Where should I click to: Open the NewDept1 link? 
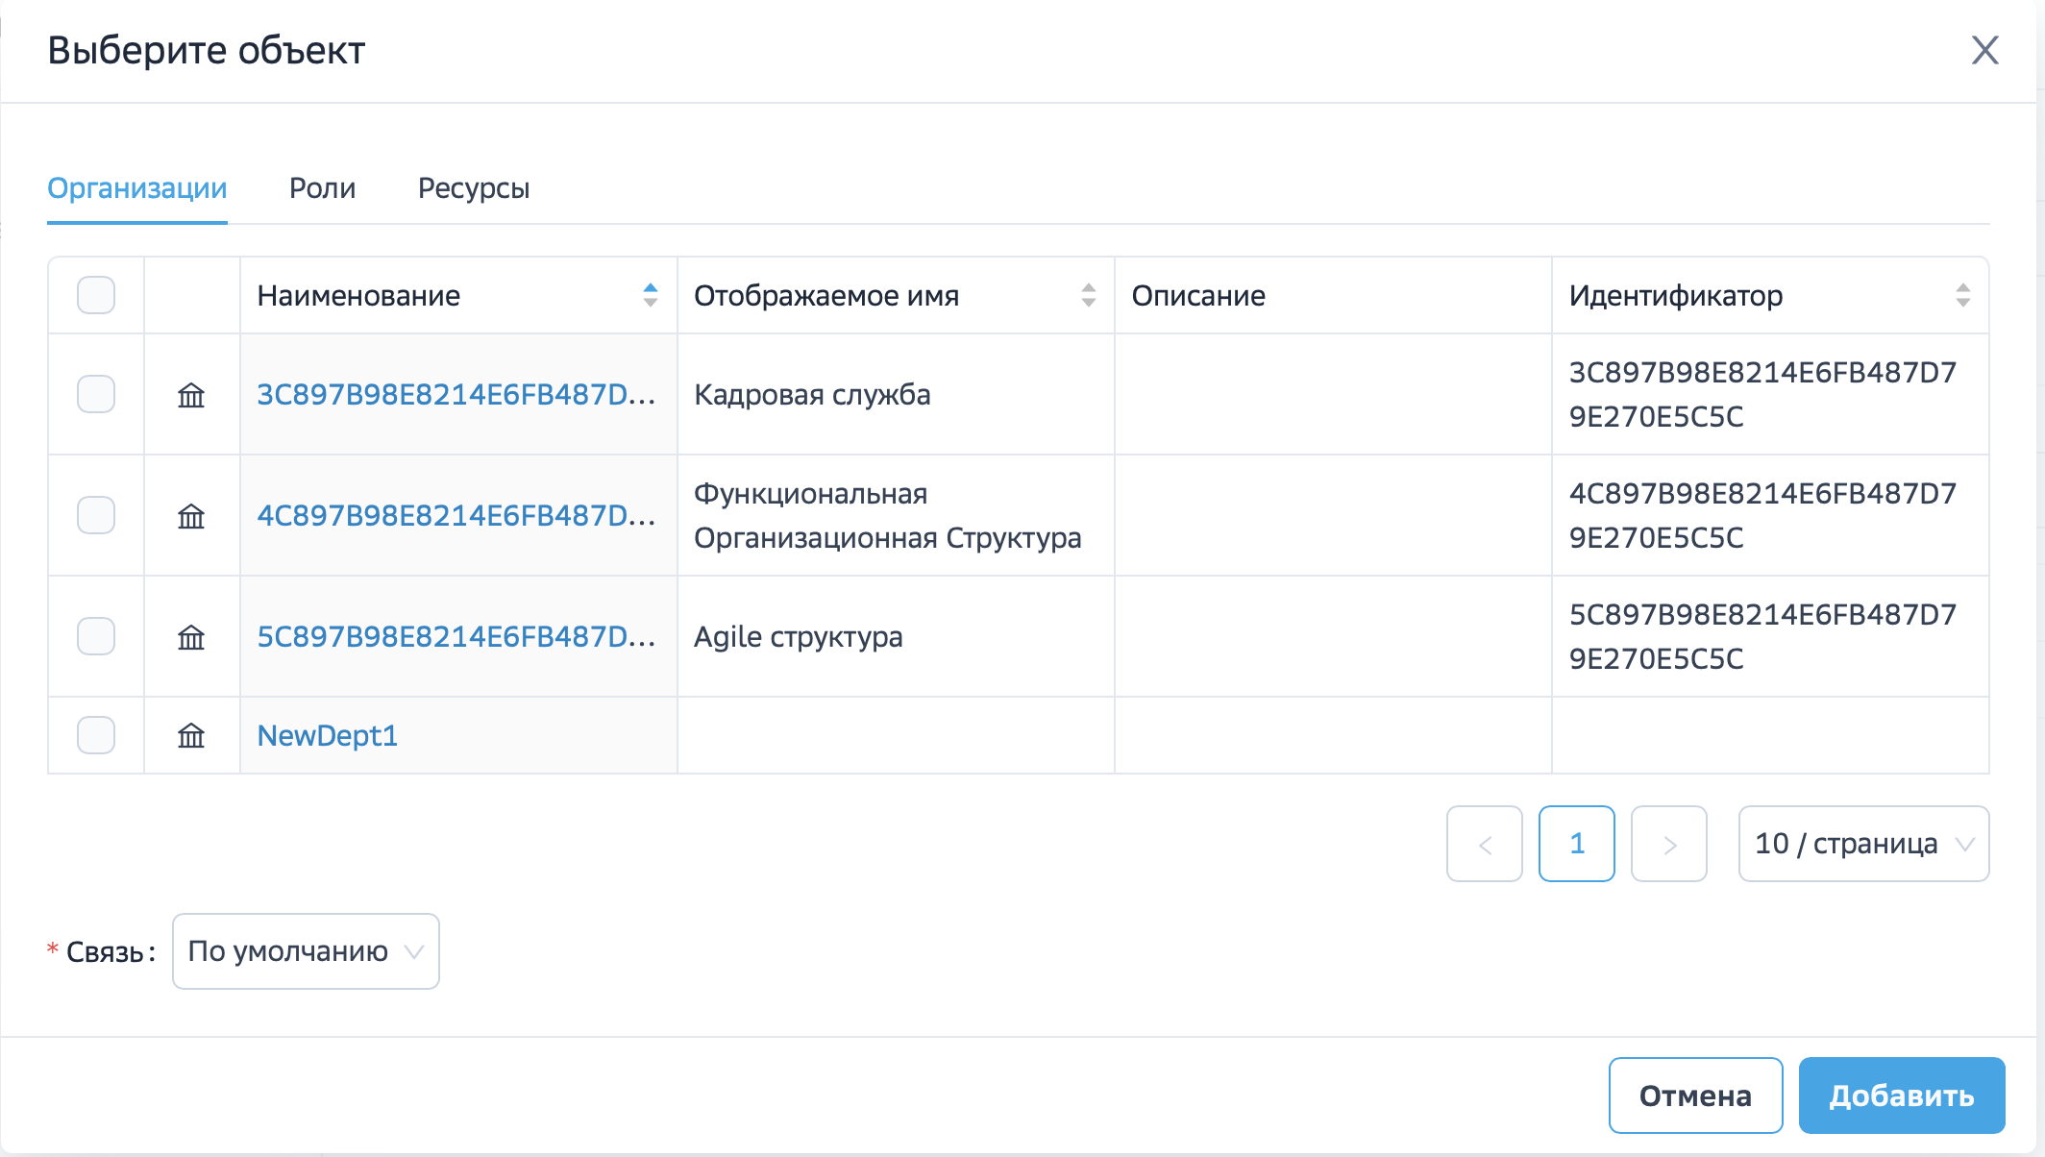click(328, 735)
